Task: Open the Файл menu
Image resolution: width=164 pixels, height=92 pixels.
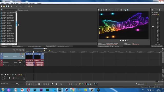Action: click(2, 3)
